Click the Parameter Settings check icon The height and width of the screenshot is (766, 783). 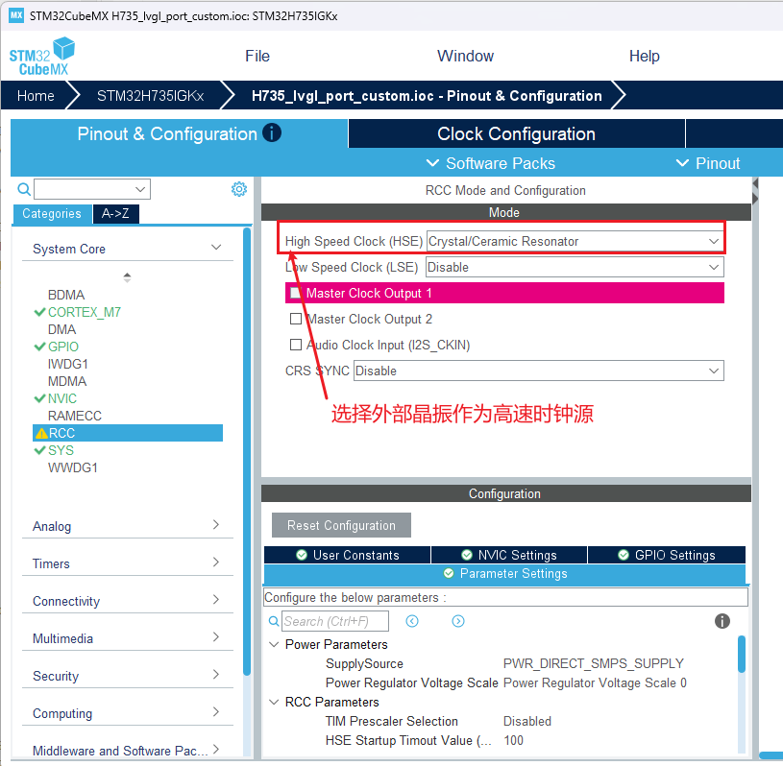[449, 573]
